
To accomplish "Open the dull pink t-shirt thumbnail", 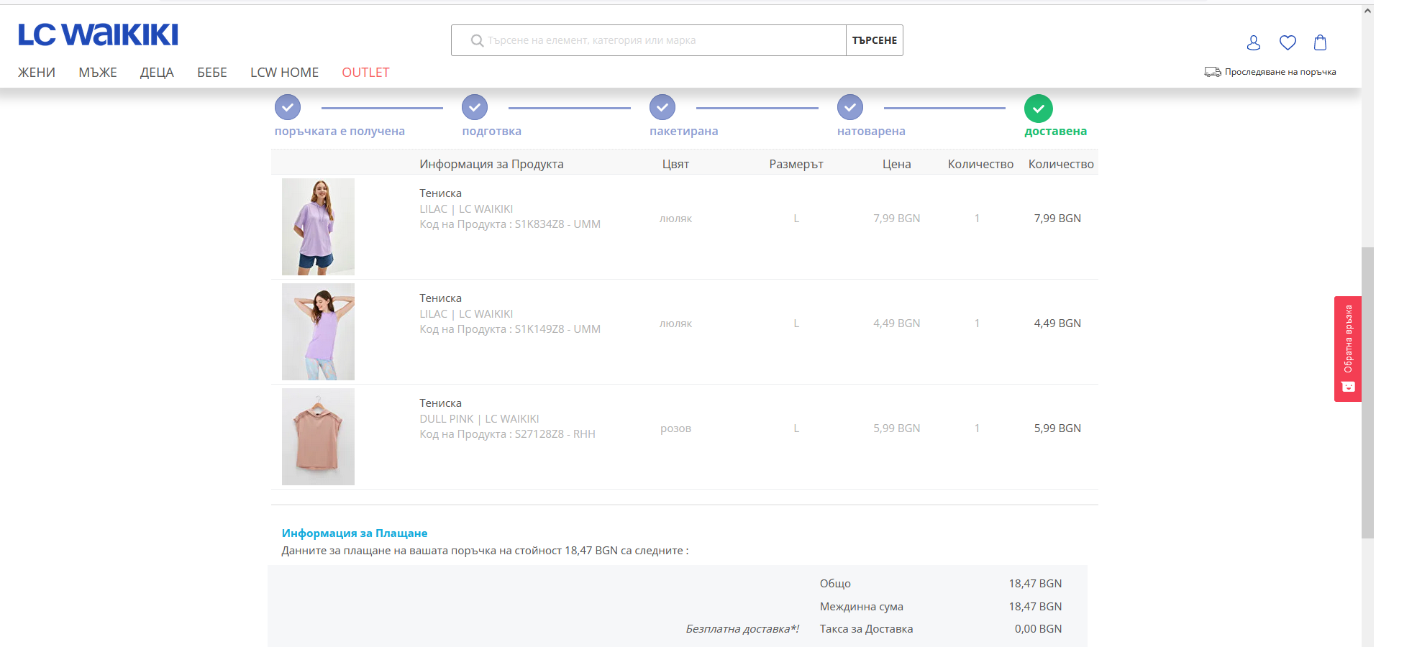I will pos(318,436).
